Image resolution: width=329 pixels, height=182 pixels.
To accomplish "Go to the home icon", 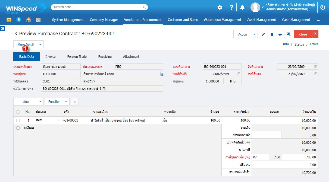I will (29, 20).
